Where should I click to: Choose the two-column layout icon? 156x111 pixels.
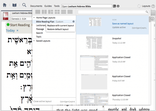[x=44, y=12]
